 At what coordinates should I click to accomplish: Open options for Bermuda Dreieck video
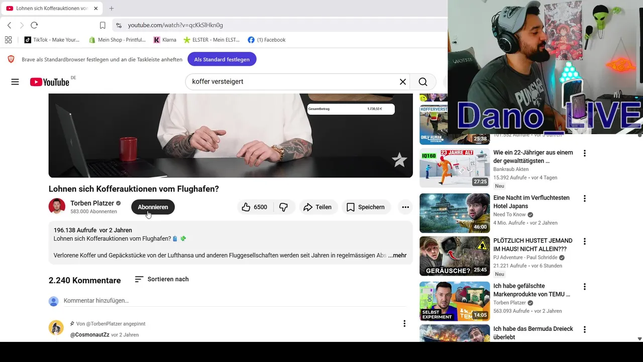[x=584, y=329]
